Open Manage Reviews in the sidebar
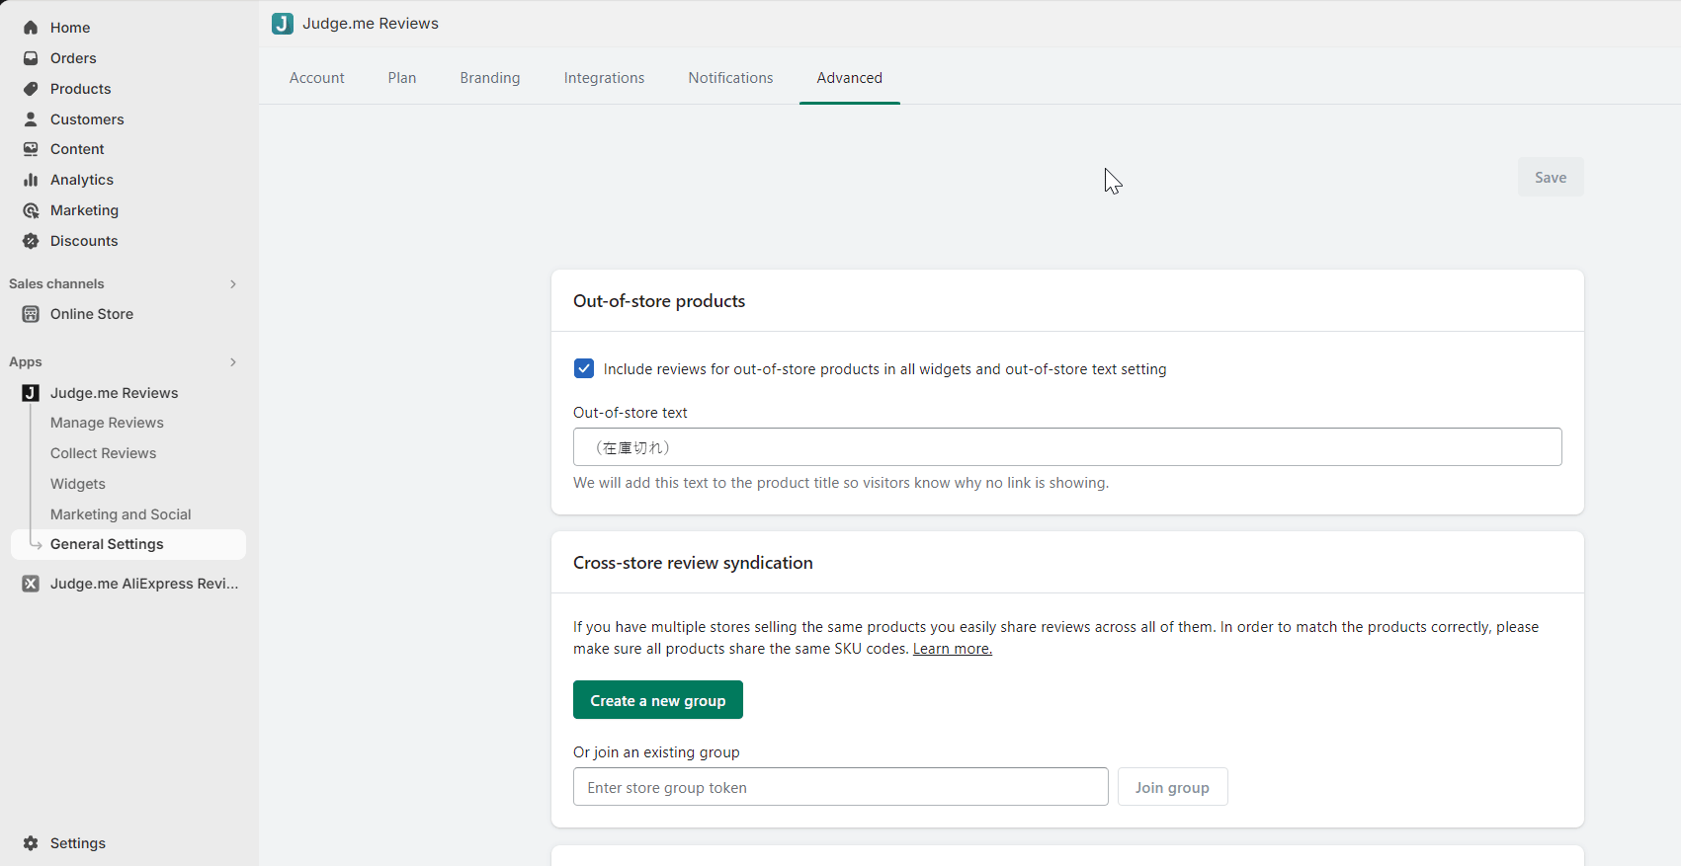 107,423
